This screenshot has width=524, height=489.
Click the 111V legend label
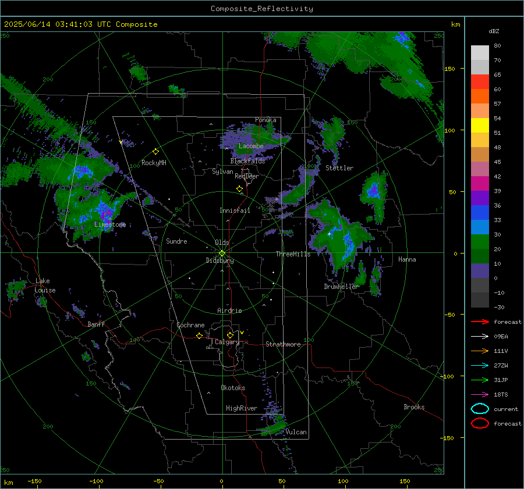[501, 351]
